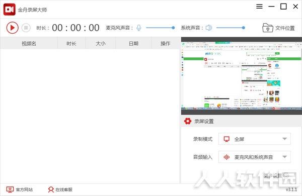Close the 金舟录屏大师 window
The image size is (302, 196).
[x=295, y=7]
